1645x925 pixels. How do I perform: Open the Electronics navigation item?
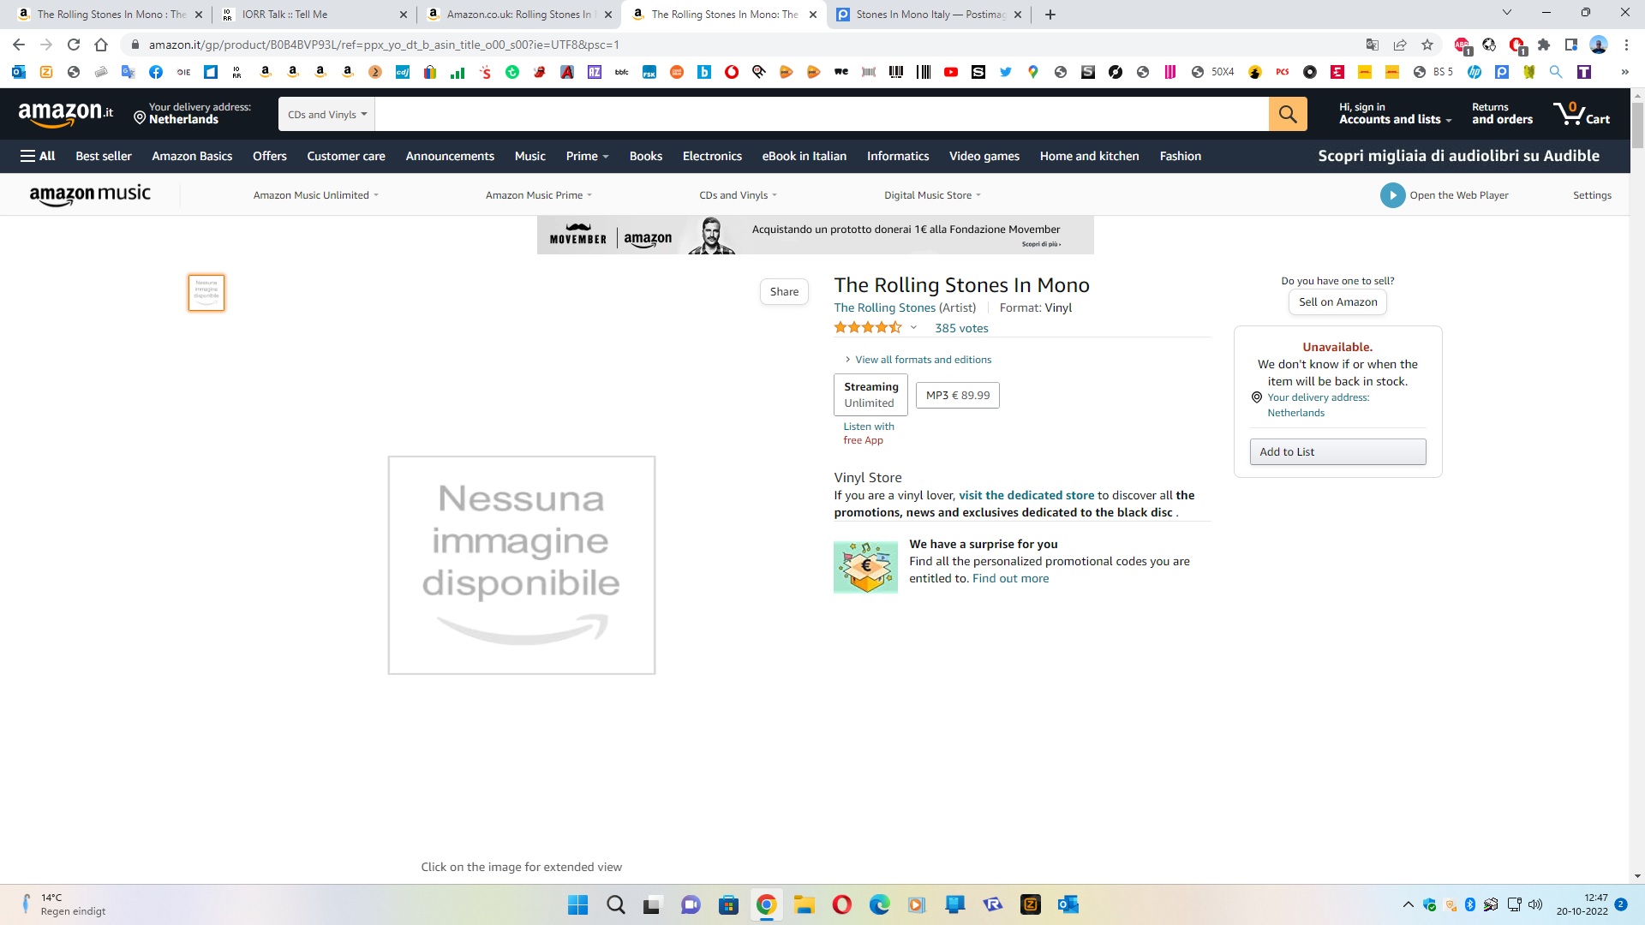coord(712,156)
